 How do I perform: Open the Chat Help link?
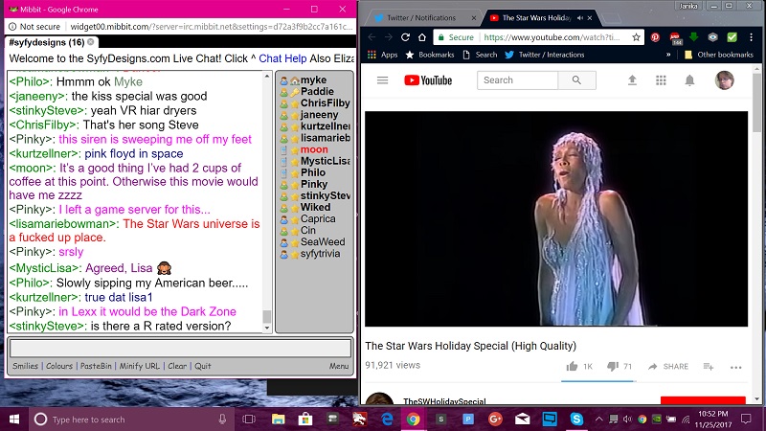point(282,58)
